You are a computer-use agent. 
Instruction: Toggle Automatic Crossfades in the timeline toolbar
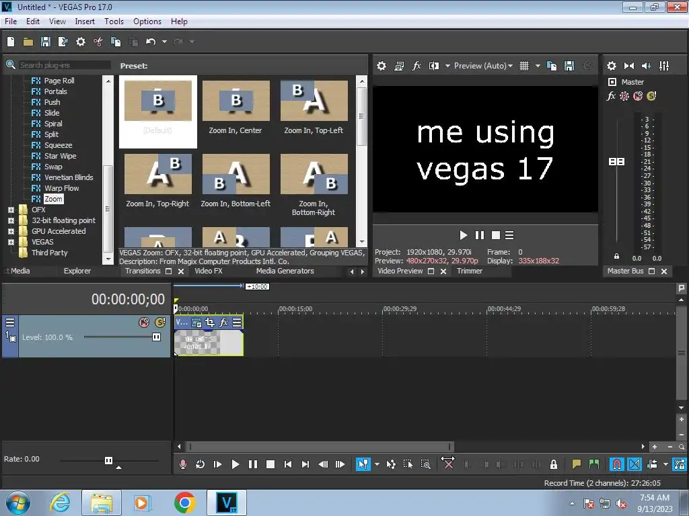[x=634, y=464]
